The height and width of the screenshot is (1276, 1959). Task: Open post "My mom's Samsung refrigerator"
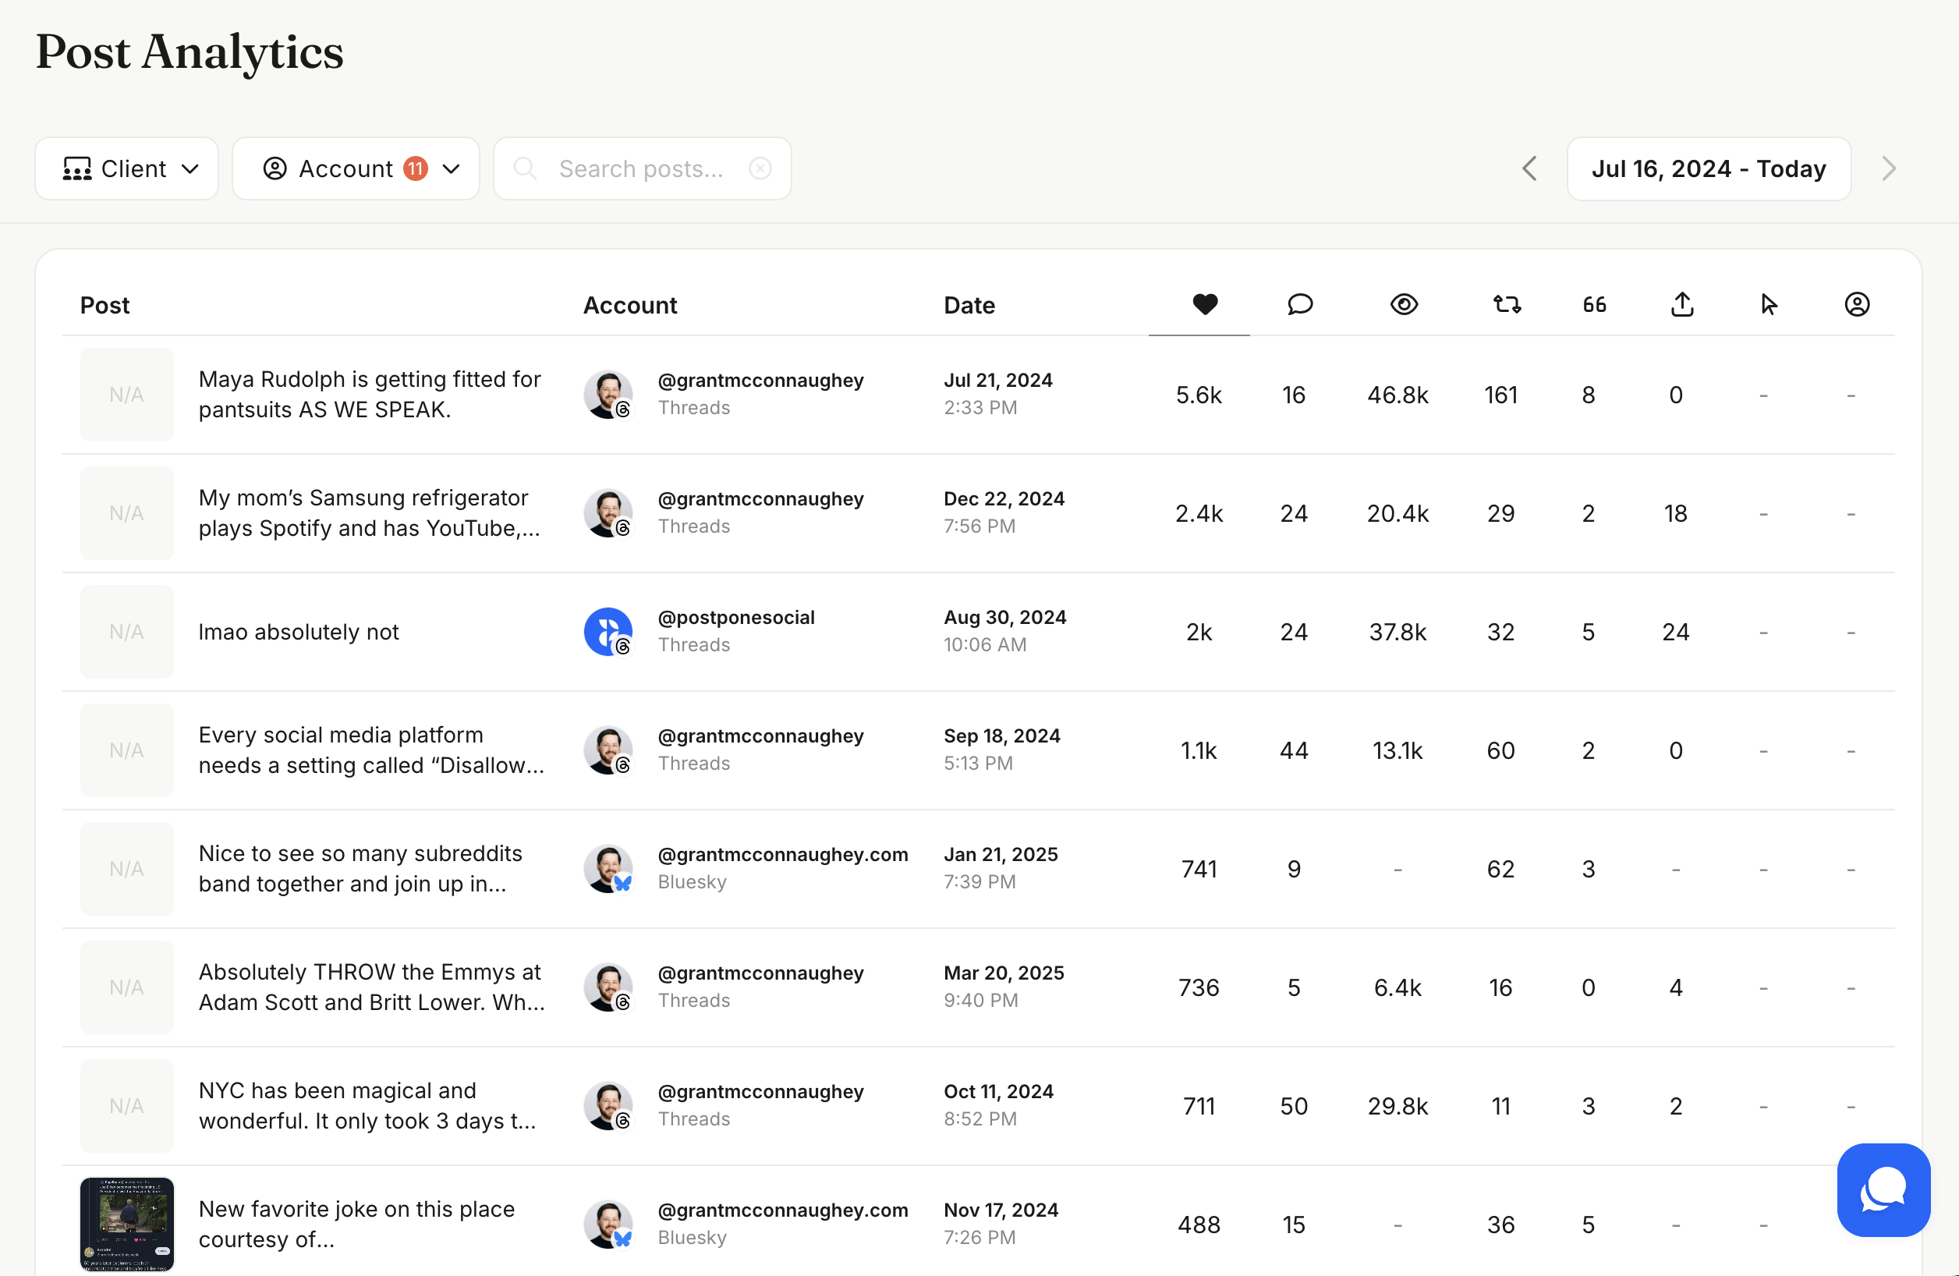[x=370, y=513]
